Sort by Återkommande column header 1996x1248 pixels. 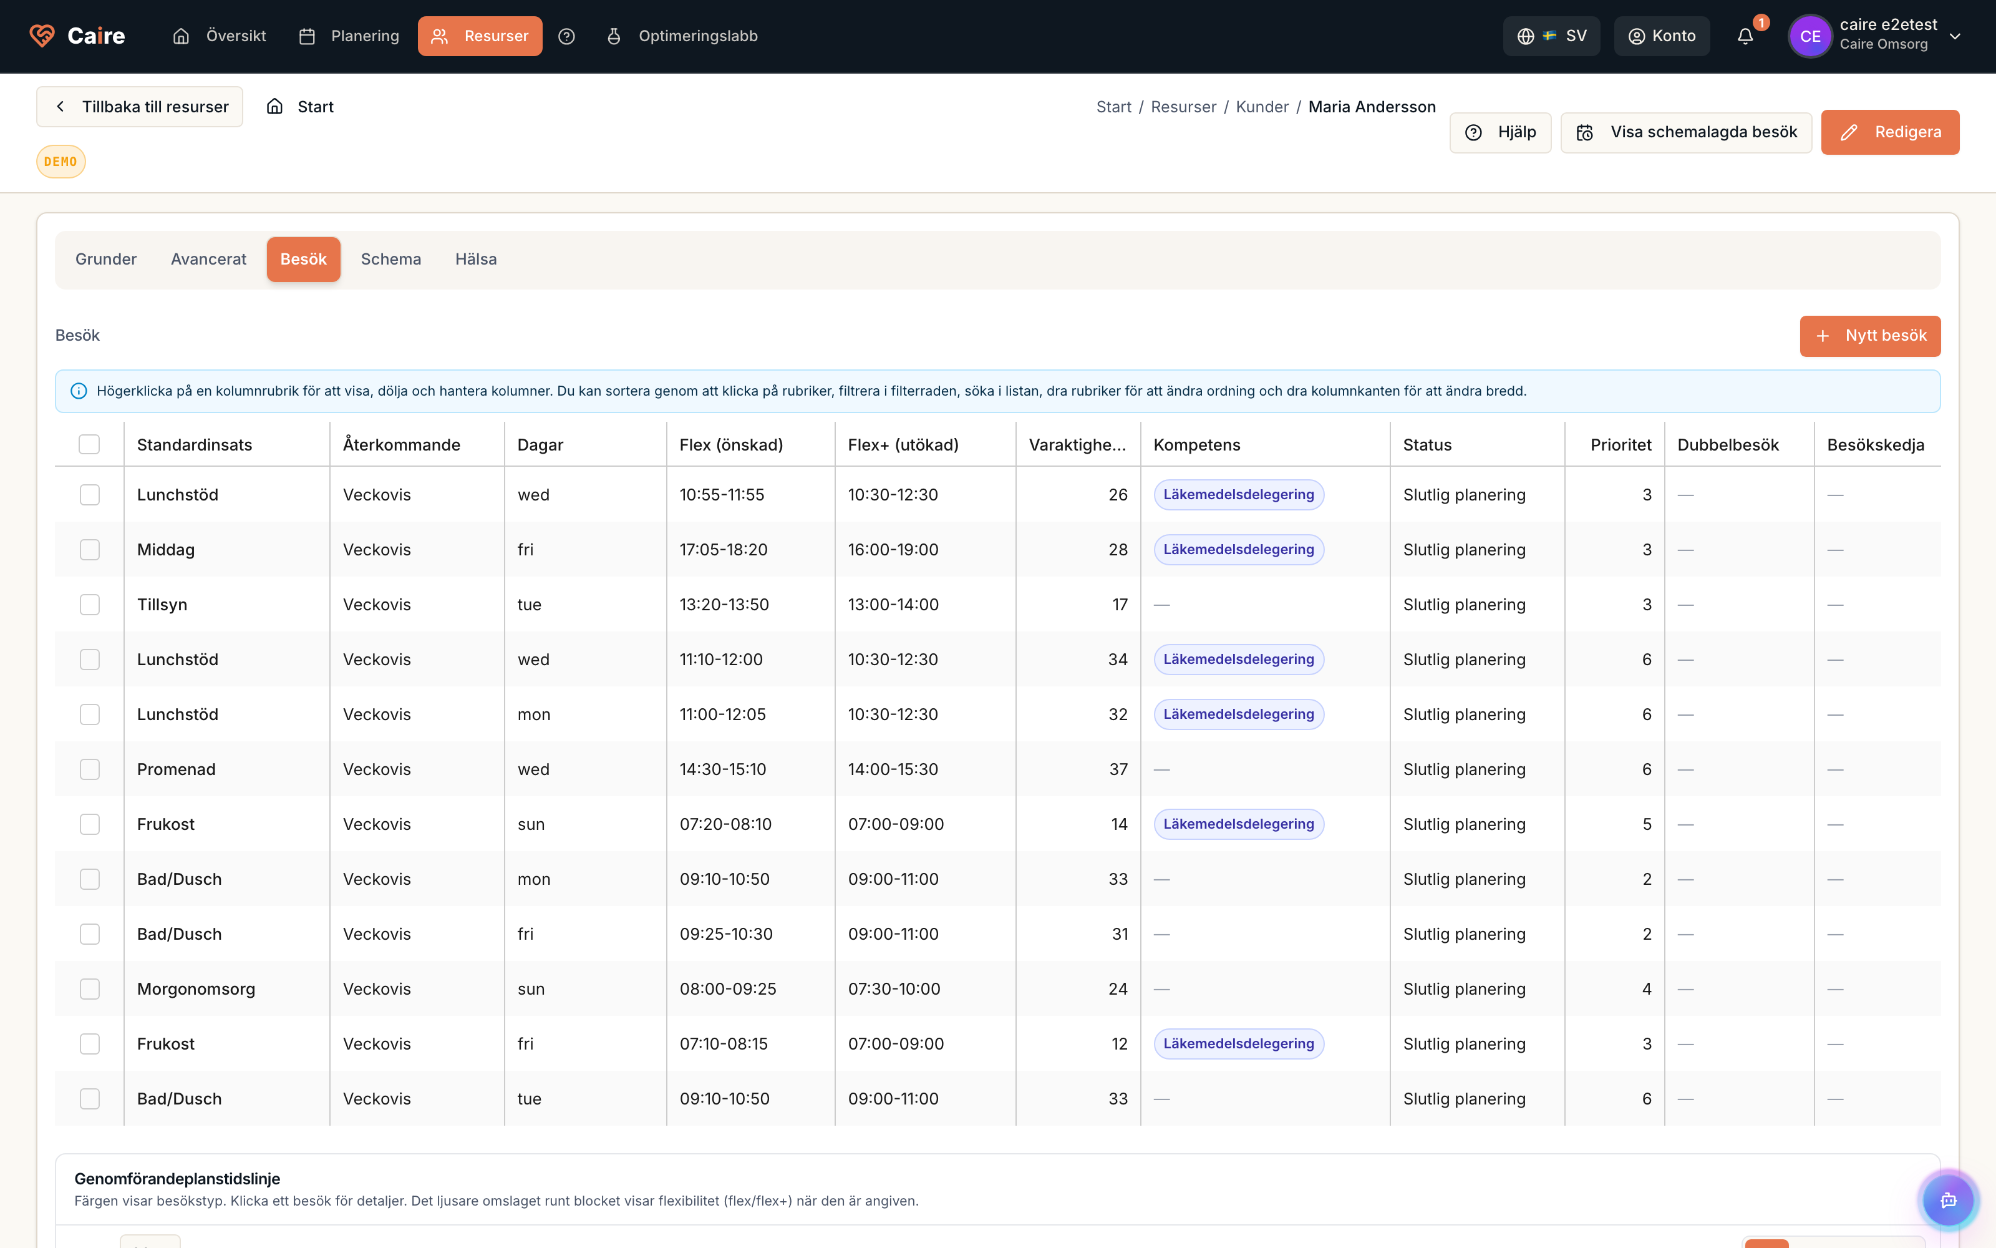402,445
